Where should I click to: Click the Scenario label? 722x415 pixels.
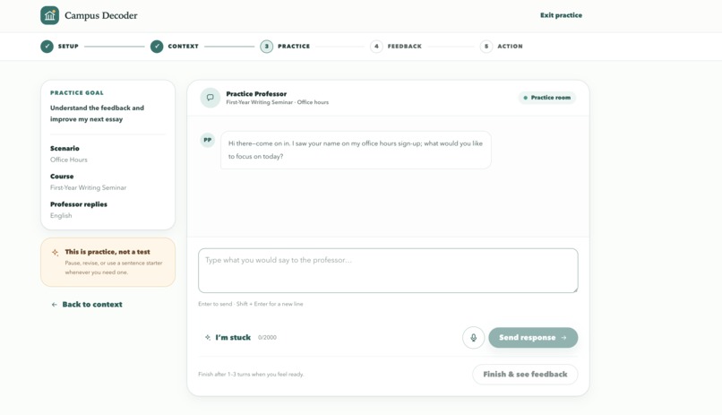64,148
